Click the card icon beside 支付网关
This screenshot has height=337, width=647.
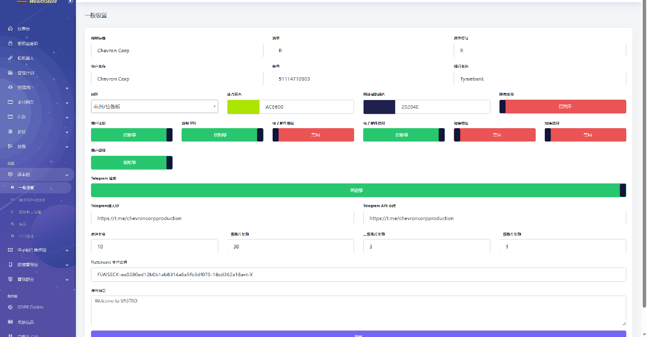pyautogui.click(x=10, y=102)
